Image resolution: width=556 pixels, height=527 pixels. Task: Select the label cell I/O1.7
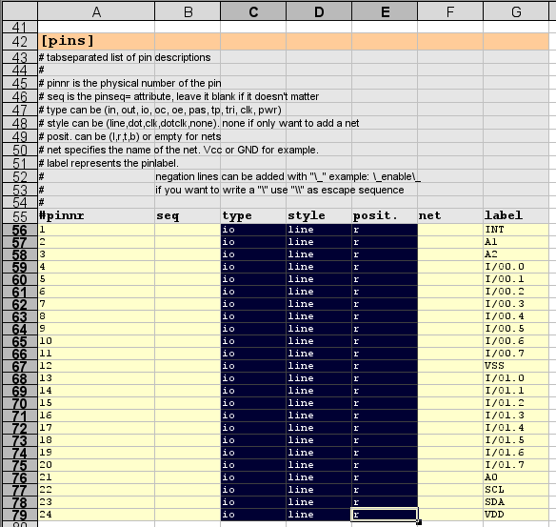click(x=516, y=465)
